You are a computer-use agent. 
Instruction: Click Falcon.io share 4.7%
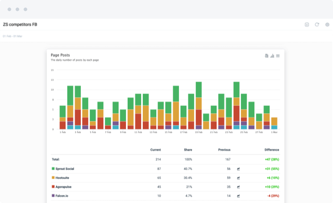click(x=189, y=196)
